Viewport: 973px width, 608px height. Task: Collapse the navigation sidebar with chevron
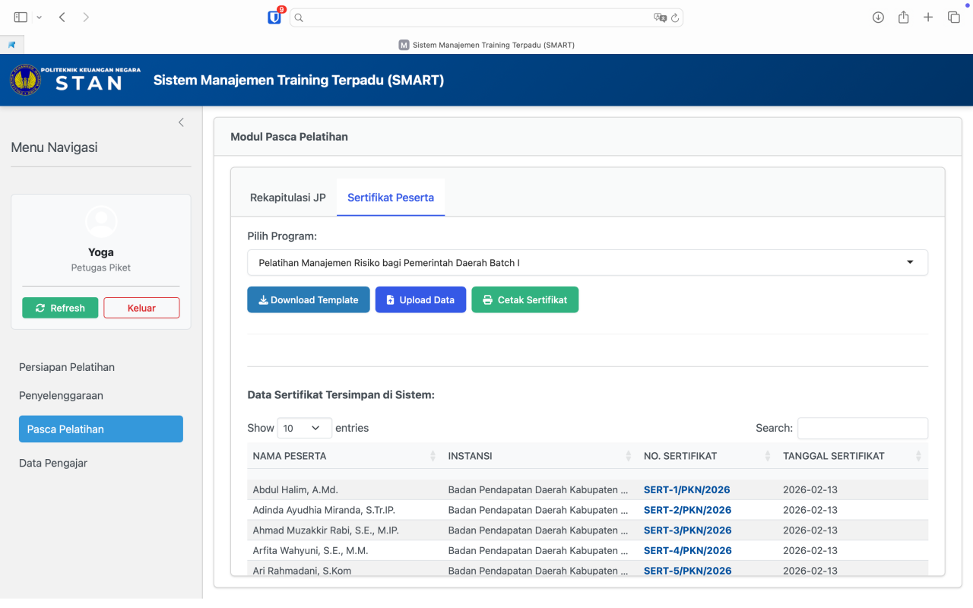181,122
